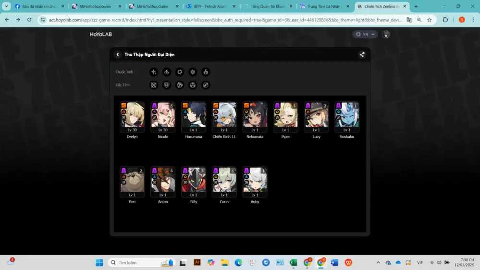This screenshot has height=270, width=480.
Task: Open Evelyn's agent card
Action: point(132,117)
